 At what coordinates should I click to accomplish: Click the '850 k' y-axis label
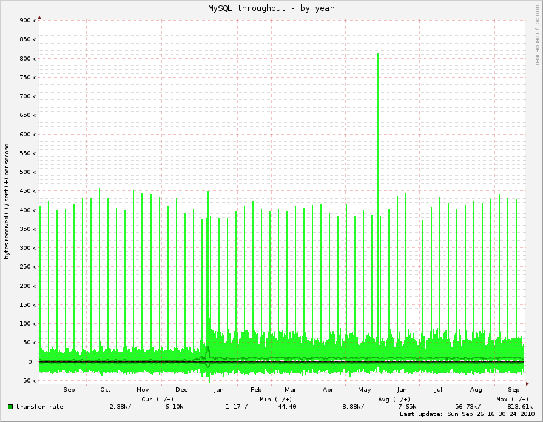[x=28, y=39]
